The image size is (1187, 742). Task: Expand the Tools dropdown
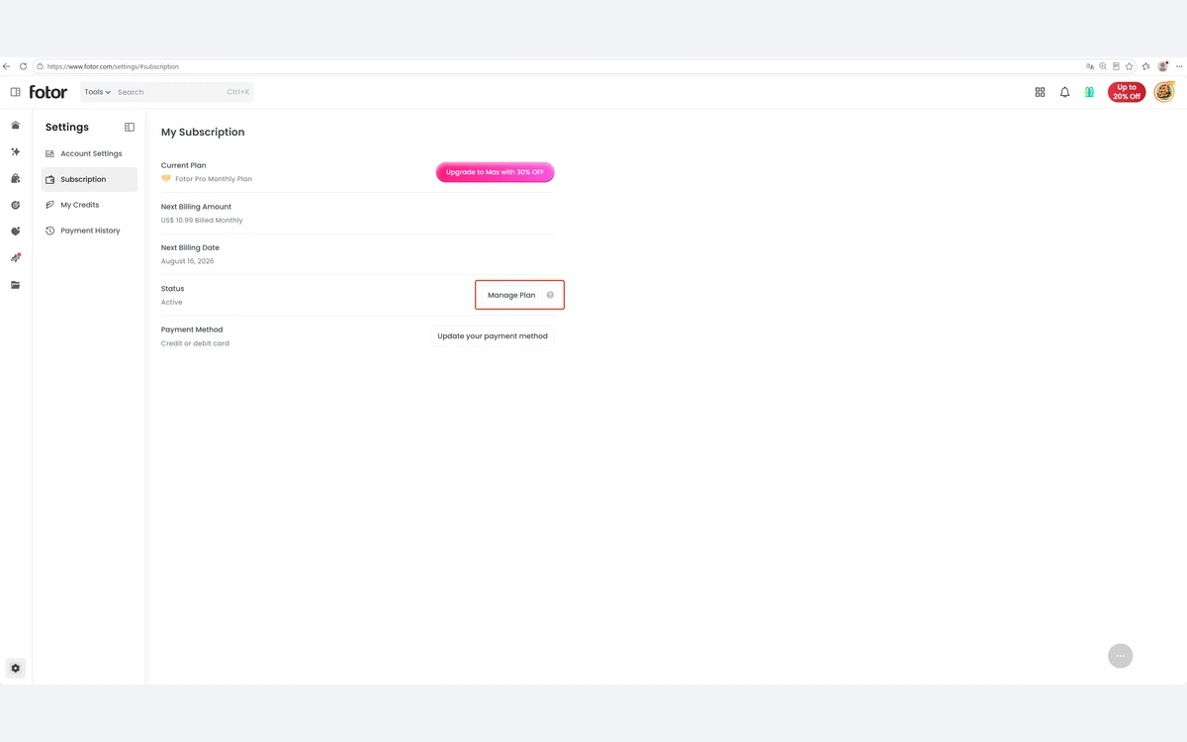pos(97,92)
